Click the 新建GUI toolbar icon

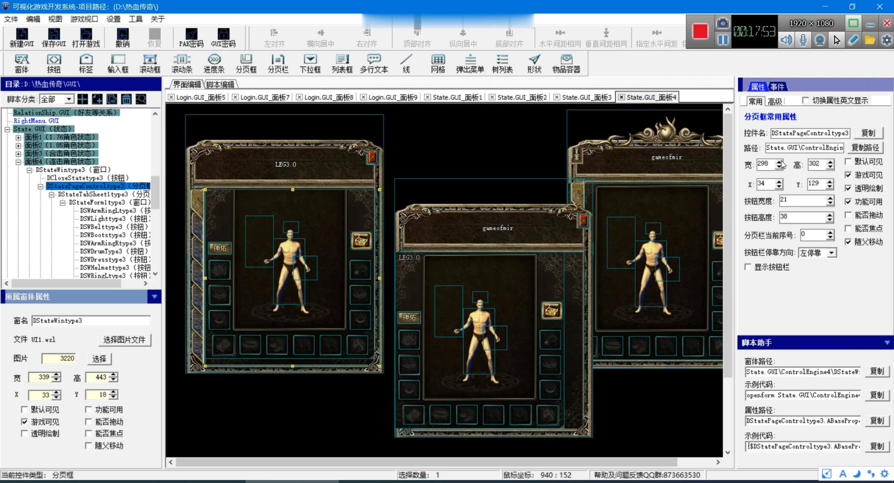(x=22, y=37)
